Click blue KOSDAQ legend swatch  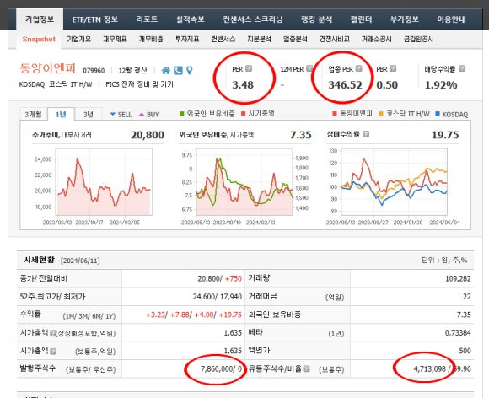point(438,114)
